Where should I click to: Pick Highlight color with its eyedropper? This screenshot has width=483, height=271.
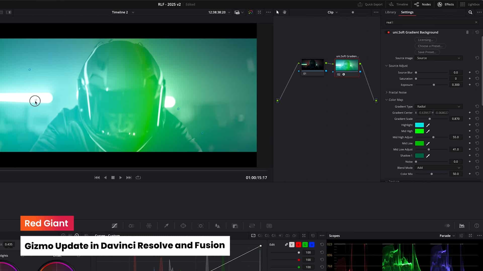coord(428,125)
